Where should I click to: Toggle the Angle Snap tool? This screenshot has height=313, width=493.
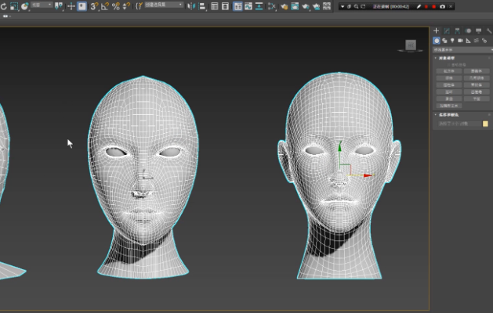pos(105,6)
